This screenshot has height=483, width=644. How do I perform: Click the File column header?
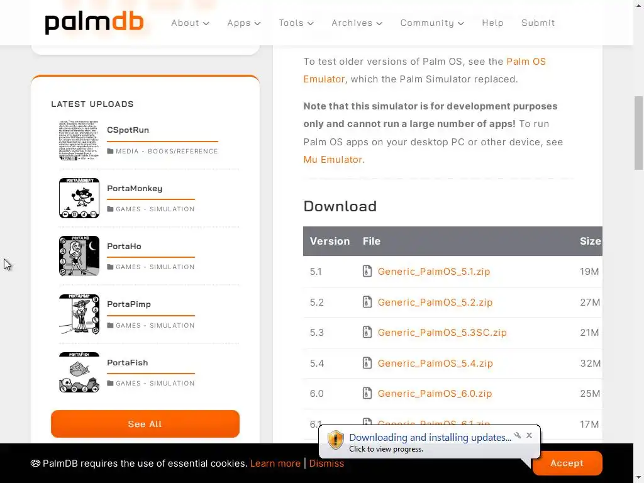coord(371,241)
